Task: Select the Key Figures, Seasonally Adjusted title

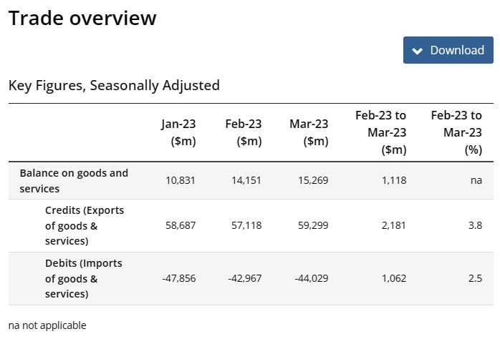Action: [114, 85]
